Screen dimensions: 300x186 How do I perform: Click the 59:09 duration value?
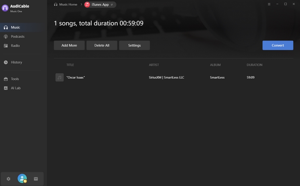250,77
